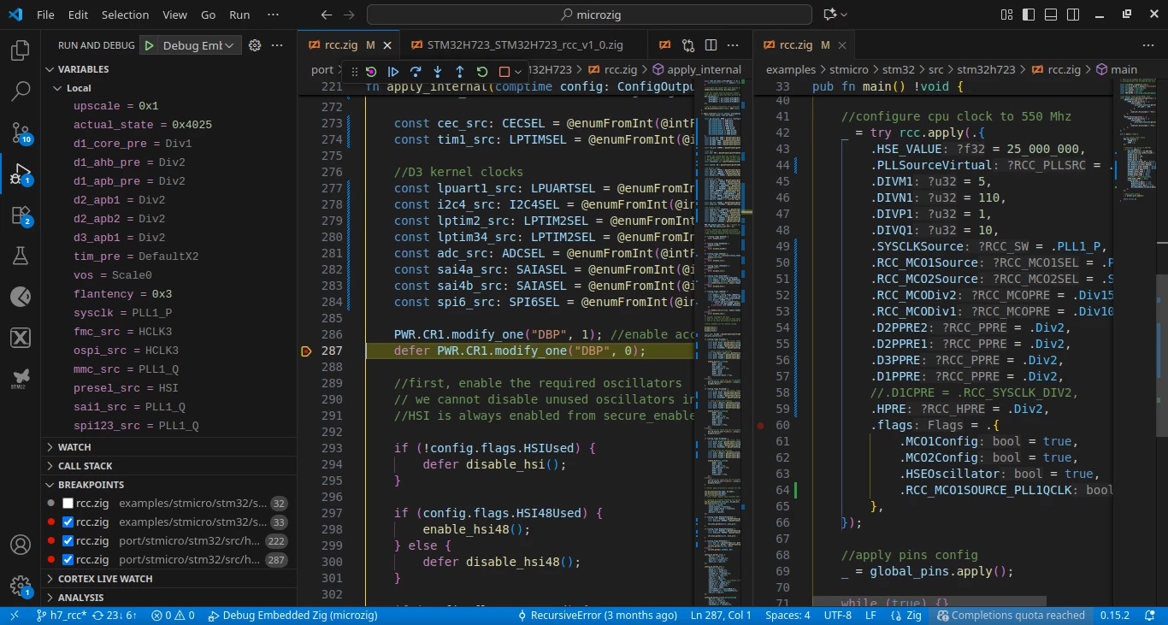Screen dimensions: 1168x625
Task: Continue execution in debug toolbar
Action: pyautogui.click(x=393, y=72)
